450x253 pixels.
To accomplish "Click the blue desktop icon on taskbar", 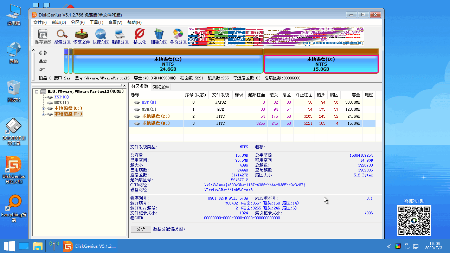I will point(24,246).
